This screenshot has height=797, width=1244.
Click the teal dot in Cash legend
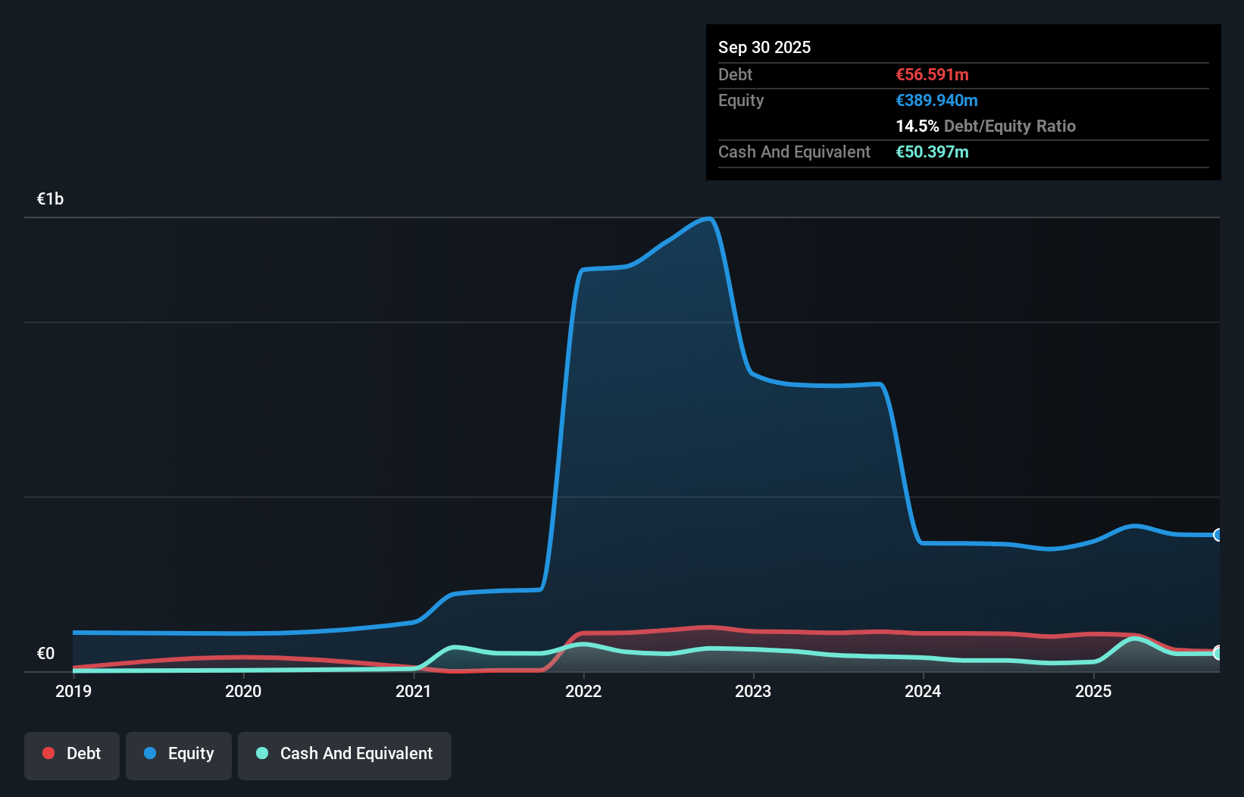coord(262,753)
